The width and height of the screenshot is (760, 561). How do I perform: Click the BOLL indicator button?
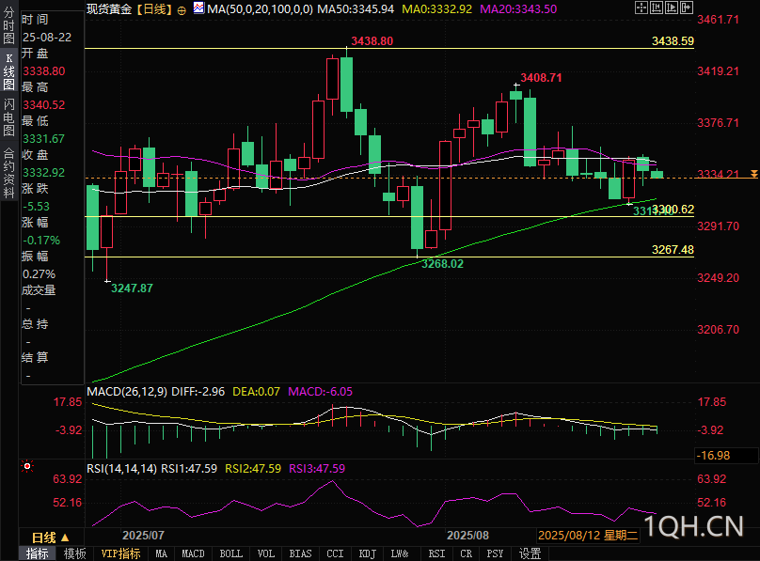point(230,553)
